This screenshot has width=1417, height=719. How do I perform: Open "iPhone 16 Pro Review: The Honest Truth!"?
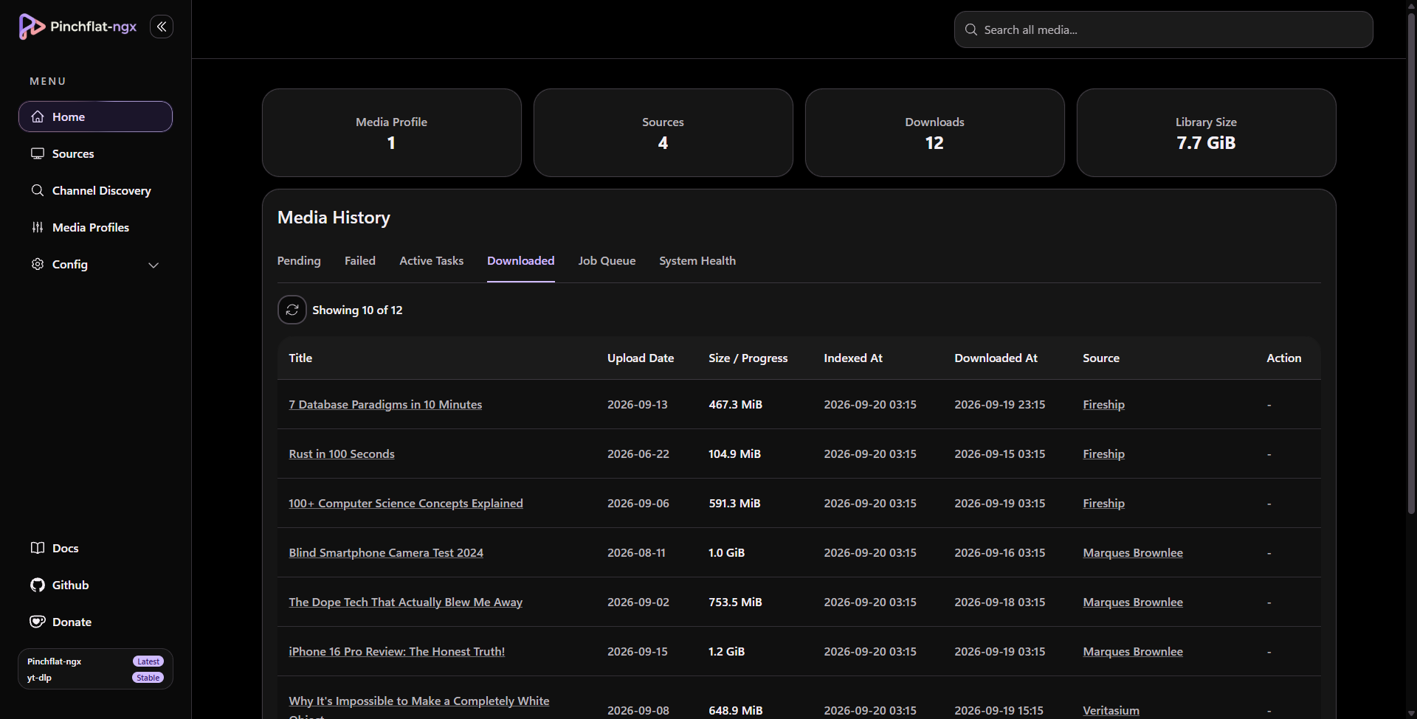pyautogui.click(x=397, y=652)
